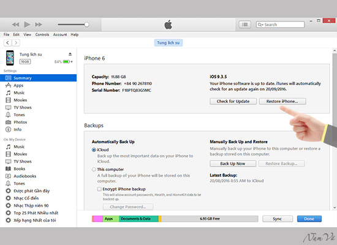Image resolution: width=337 pixels, height=245 pixels.
Task: Click the Restore Backup... button
Action: click(x=282, y=164)
